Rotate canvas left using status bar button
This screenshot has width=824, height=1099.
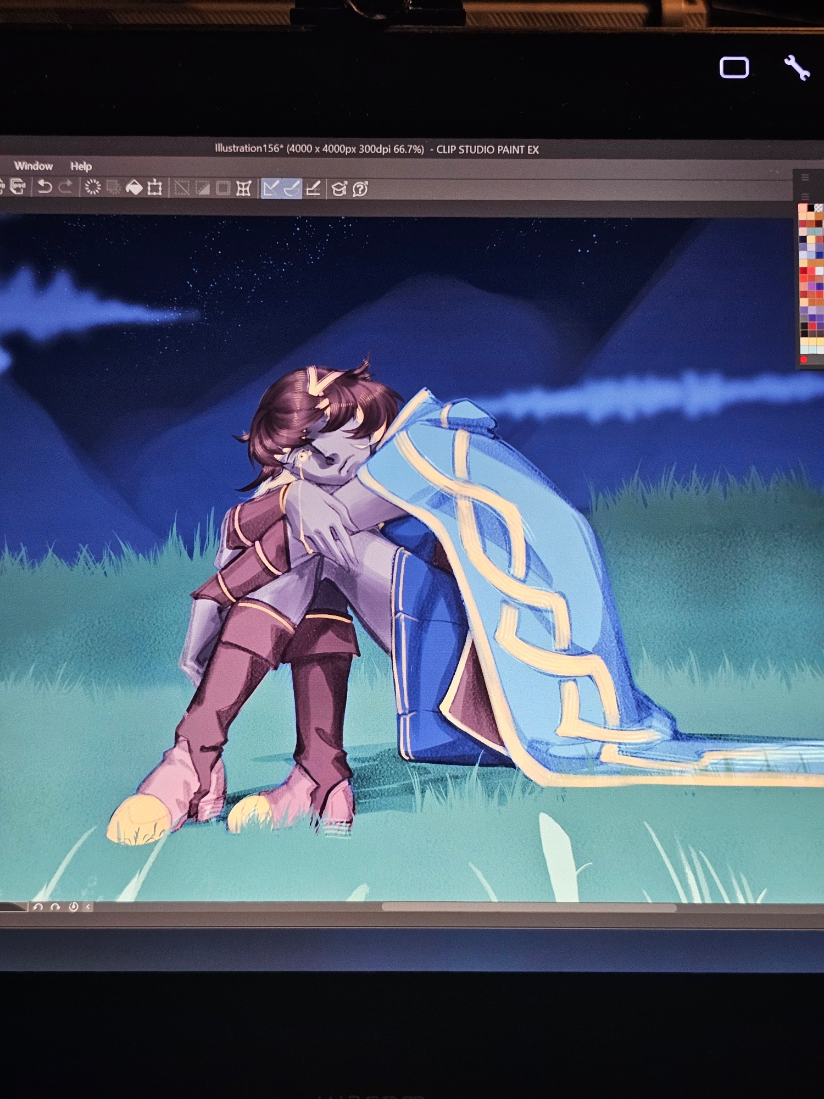(x=38, y=907)
